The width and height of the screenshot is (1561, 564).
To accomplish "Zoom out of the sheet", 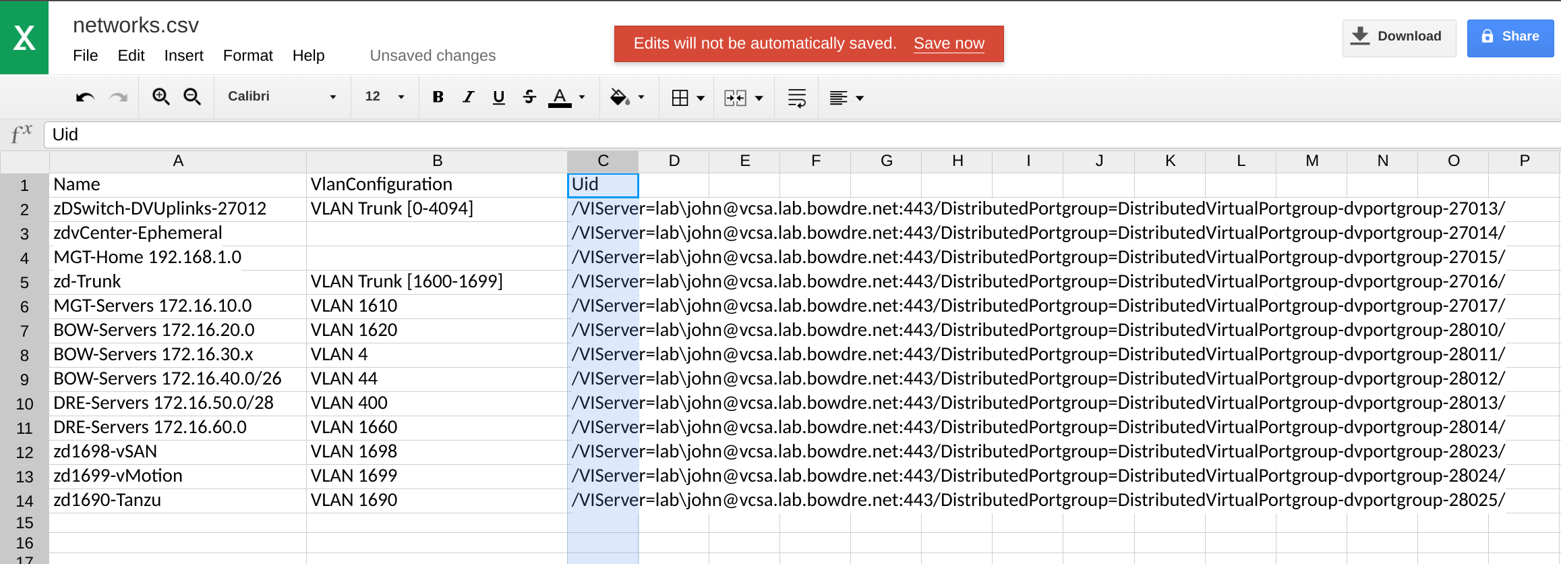I will (192, 97).
